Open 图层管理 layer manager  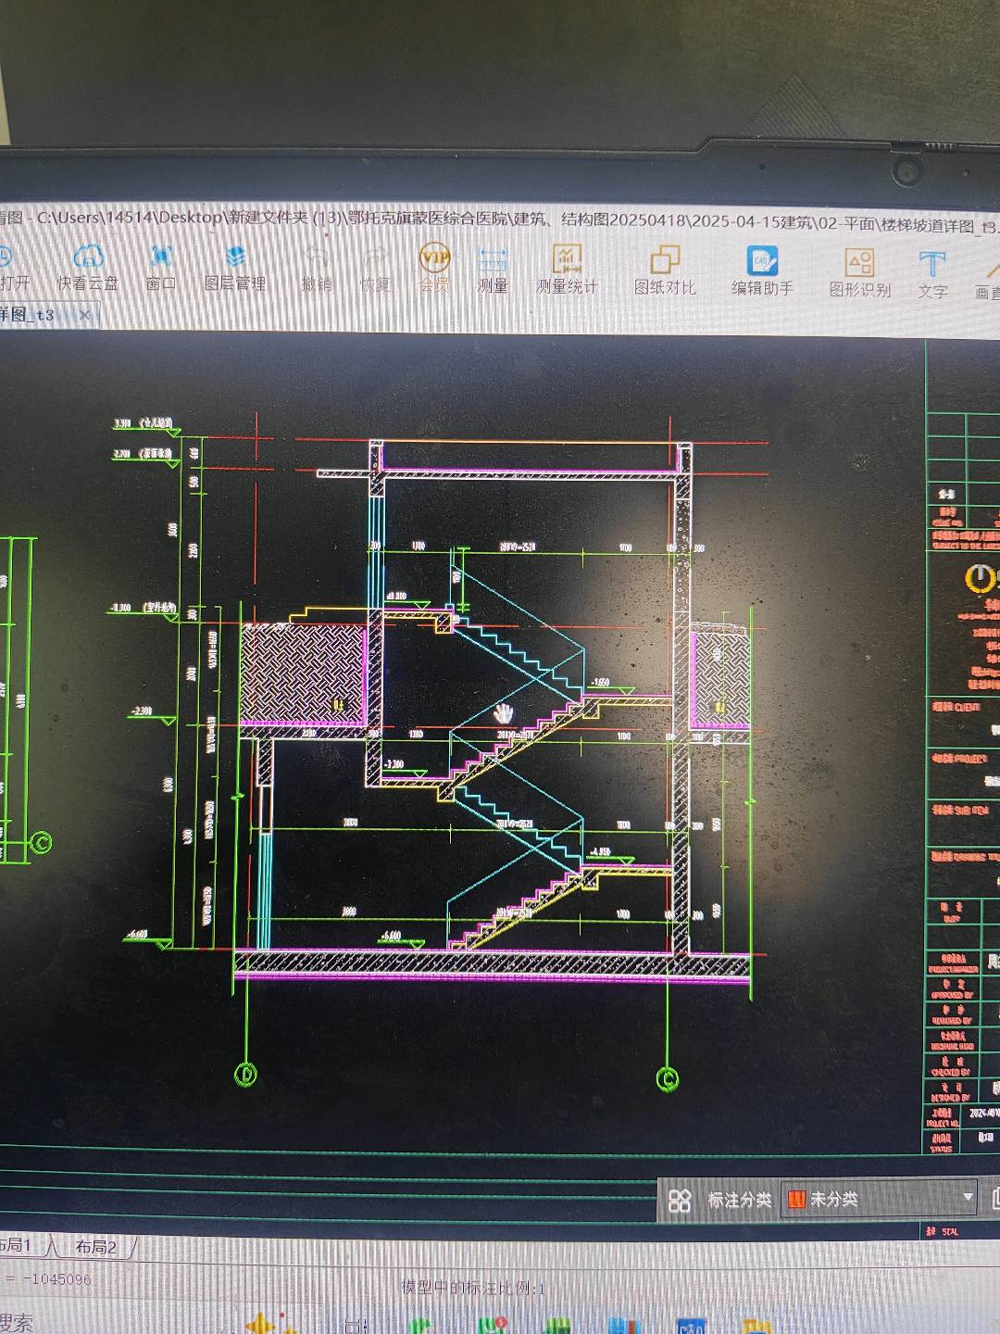coord(235,268)
